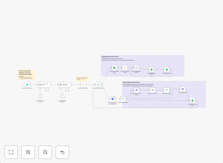Open the Claude AI Model for Cities sub-node
The width and height of the screenshot is (223, 163).
(40, 97)
